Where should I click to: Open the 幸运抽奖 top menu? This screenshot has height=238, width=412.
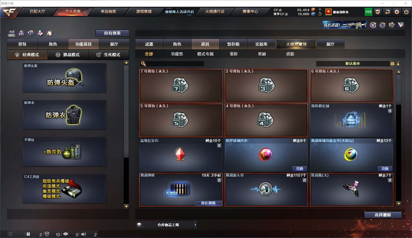[x=108, y=12]
